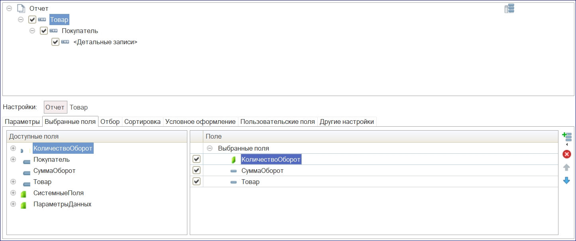Click the grouping icon beside Покупатель
The height and width of the screenshot is (241, 576).
pyautogui.click(x=53, y=31)
